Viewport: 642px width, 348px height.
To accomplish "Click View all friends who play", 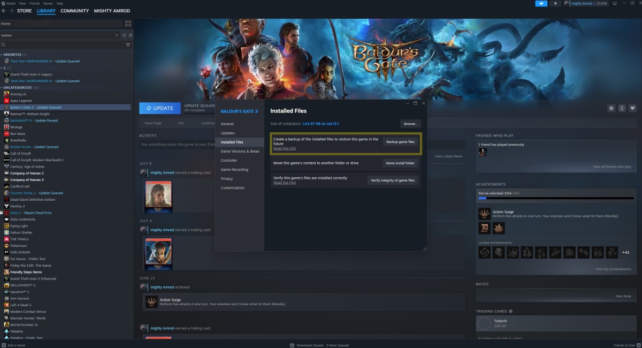I will (612, 167).
